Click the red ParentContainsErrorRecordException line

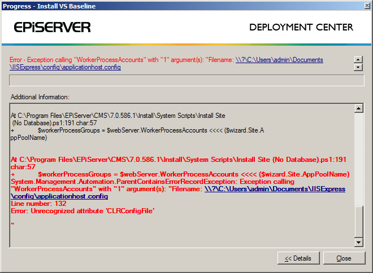(153, 182)
